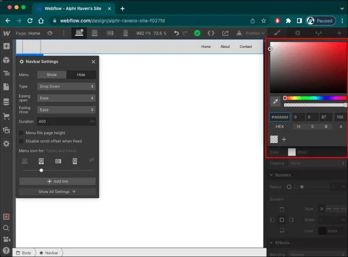Switch to the Interactions lightning tab
Screen dimensions: 348x257
[339, 33]
